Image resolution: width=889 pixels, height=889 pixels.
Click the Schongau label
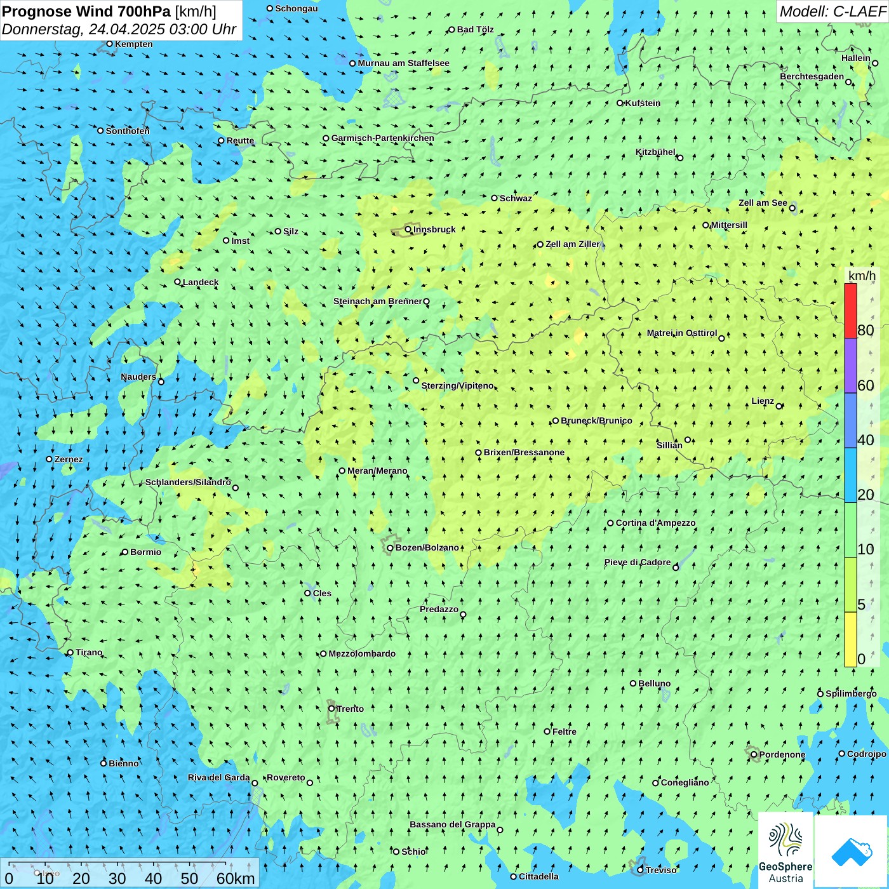point(297,9)
